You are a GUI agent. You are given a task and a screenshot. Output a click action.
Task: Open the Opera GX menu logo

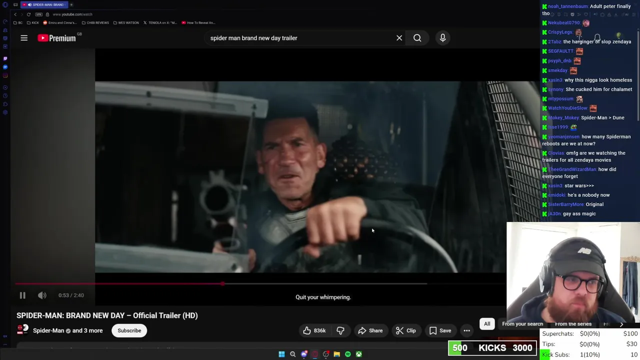pos(5,5)
